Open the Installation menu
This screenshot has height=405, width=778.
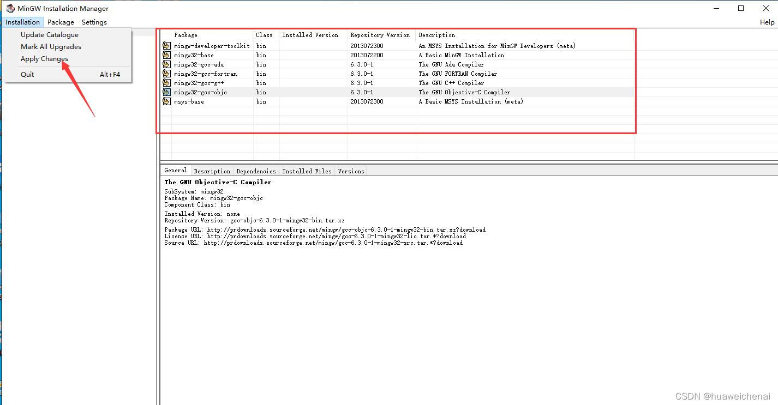click(23, 22)
